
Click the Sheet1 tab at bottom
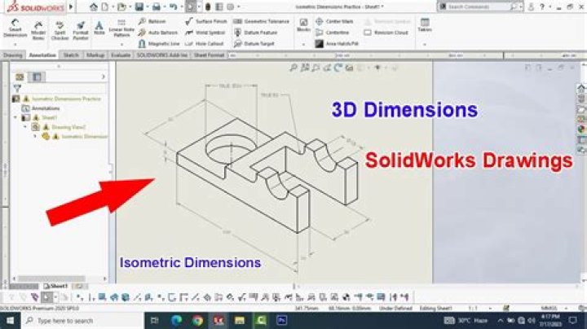click(x=59, y=286)
